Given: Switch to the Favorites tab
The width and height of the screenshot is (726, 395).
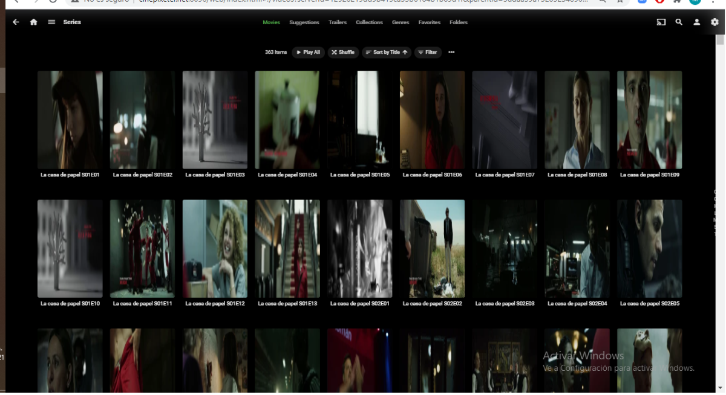Looking at the screenshot, I should click(x=430, y=22).
